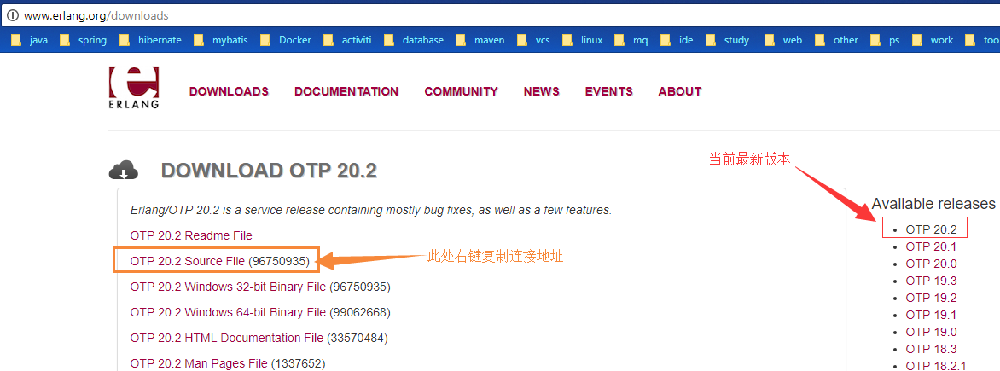
Task: Open the EVENTS nav menu
Action: pos(609,91)
